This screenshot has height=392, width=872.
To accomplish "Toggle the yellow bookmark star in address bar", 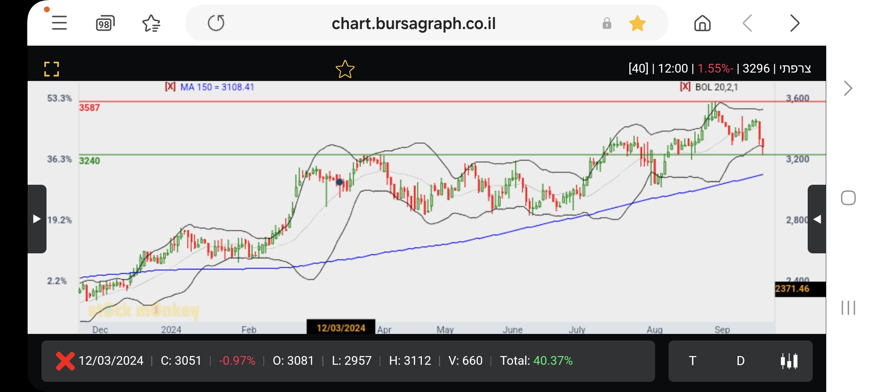I will 637,24.
